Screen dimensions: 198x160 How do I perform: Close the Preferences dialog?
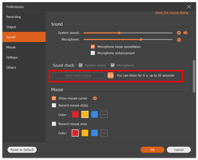coord(189,7)
